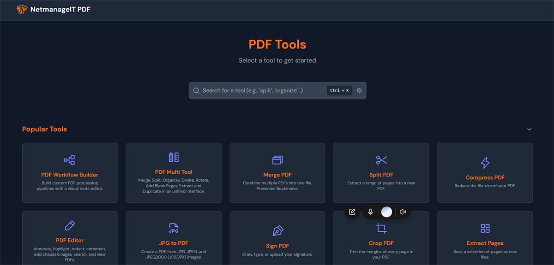
Task: Toggle the floating speaker volume button
Action: tap(403, 212)
